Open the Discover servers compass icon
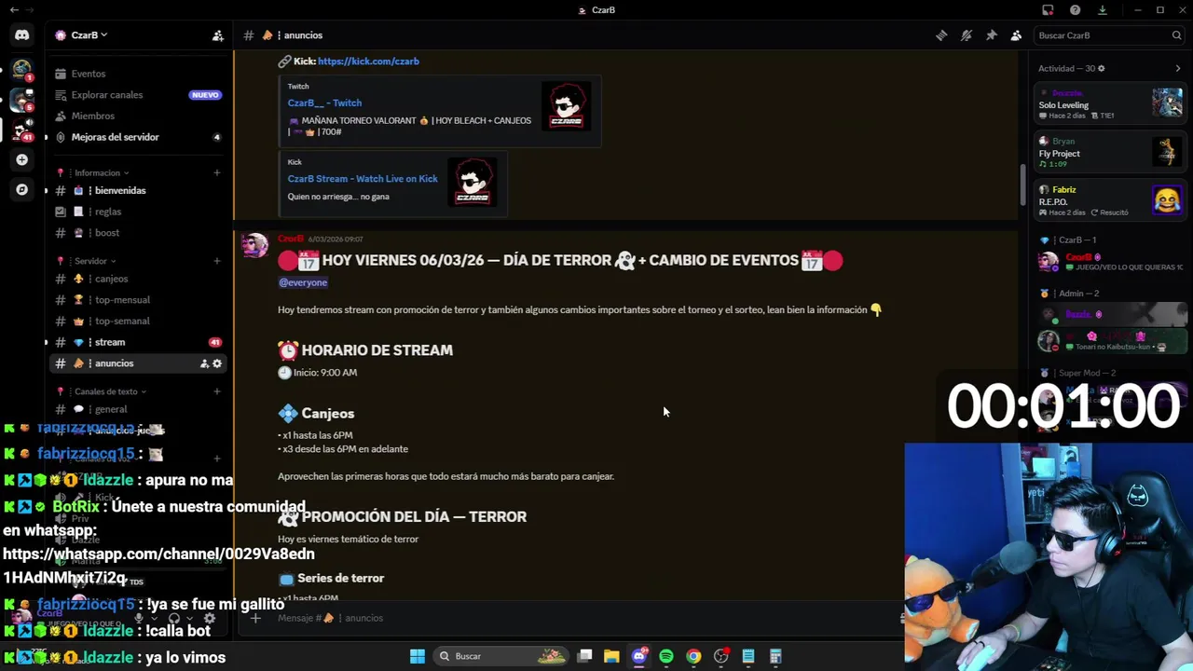 (x=21, y=189)
